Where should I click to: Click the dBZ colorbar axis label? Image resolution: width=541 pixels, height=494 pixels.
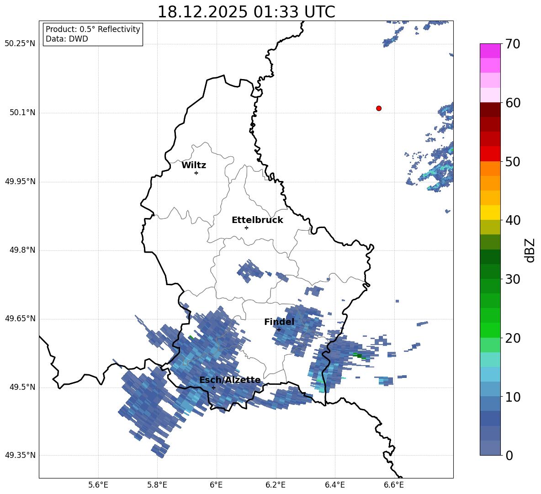(x=530, y=250)
